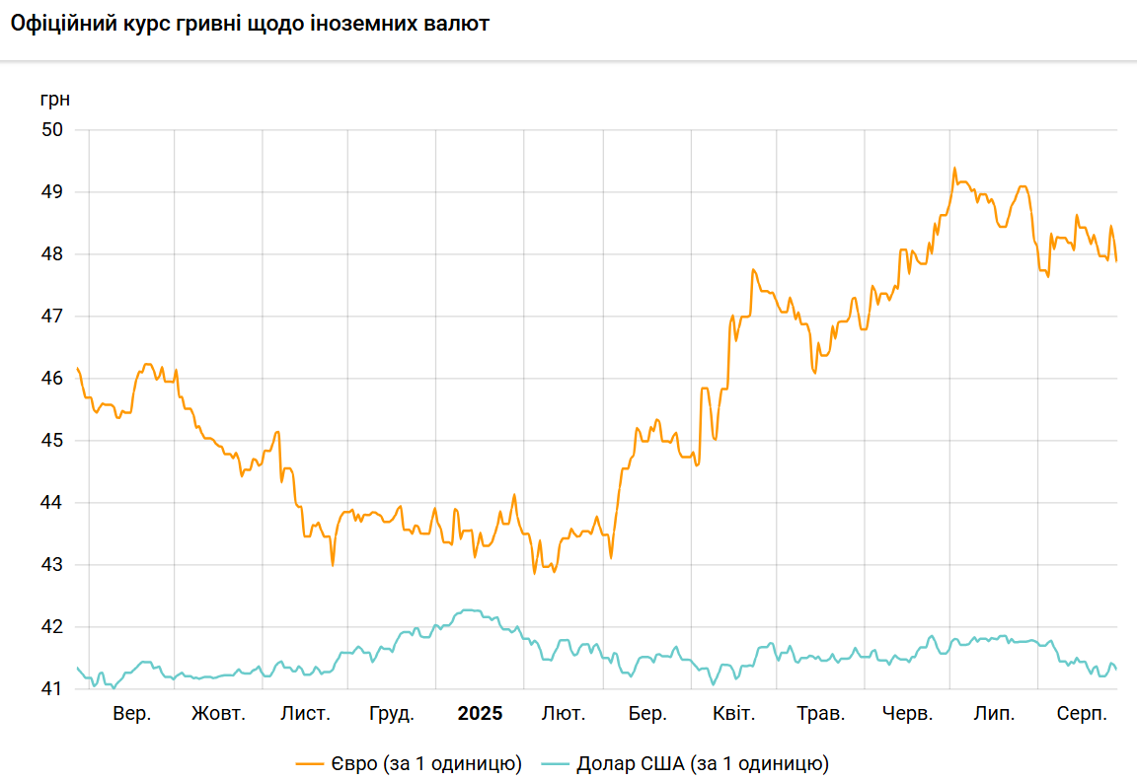Image resolution: width=1137 pixels, height=780 pixels.
Task: Click the Серп. month label
Action: coord(1081,714)
